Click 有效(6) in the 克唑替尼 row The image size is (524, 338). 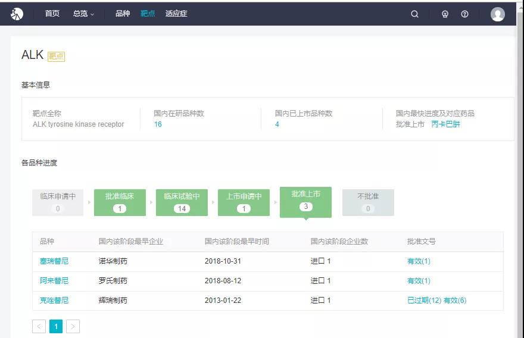pos(455,301)
